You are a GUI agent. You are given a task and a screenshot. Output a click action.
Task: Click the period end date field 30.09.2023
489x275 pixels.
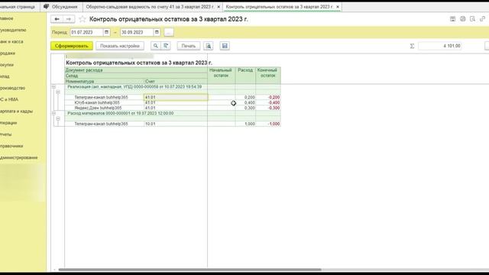(137, 32)
